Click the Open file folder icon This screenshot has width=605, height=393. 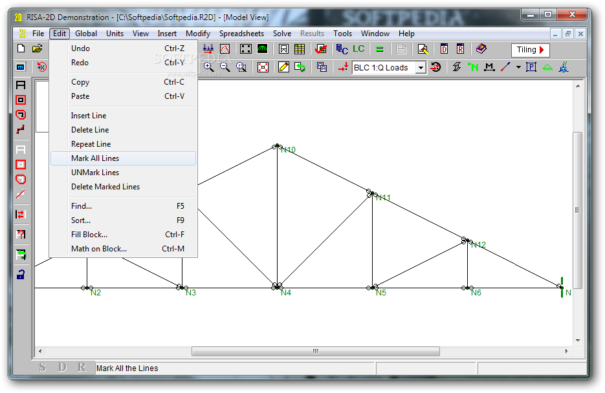[x=37, y=48]
